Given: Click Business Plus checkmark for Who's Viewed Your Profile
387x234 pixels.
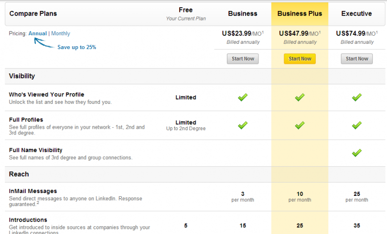Looking at the screenshot, I should point(300,97).
